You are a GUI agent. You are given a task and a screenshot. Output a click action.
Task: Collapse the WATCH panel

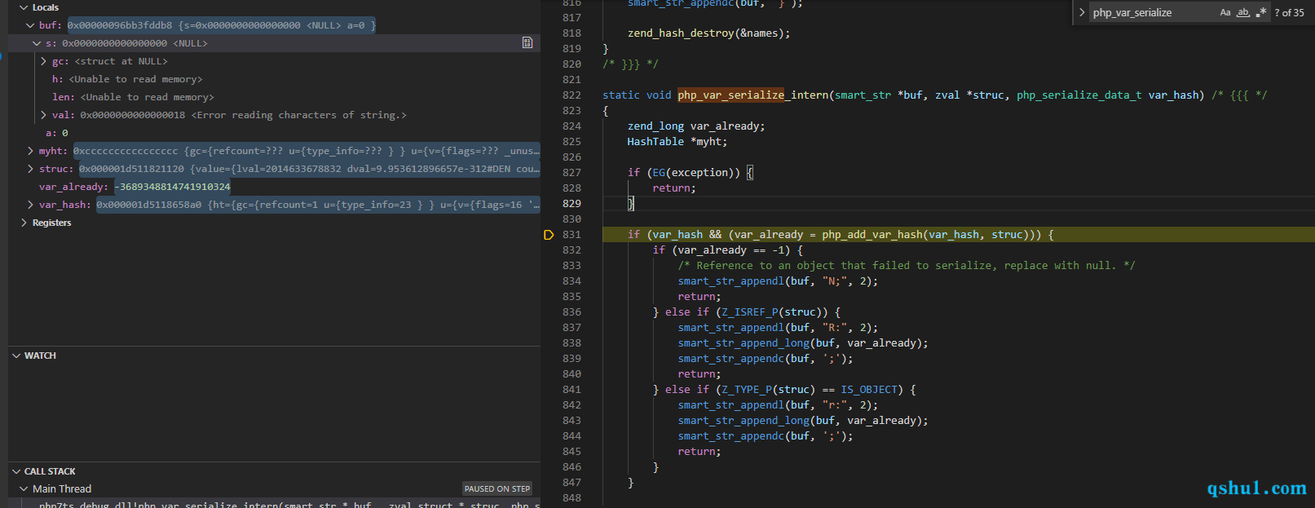16,356
